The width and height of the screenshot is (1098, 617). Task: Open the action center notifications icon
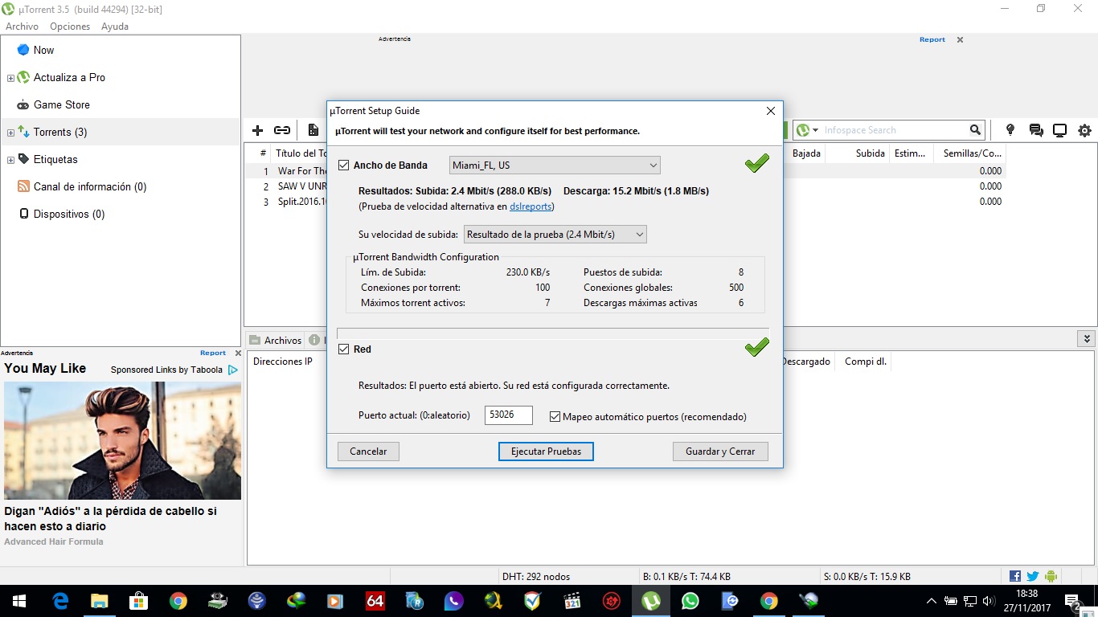pyautogui.click(x=1071, y=601)
